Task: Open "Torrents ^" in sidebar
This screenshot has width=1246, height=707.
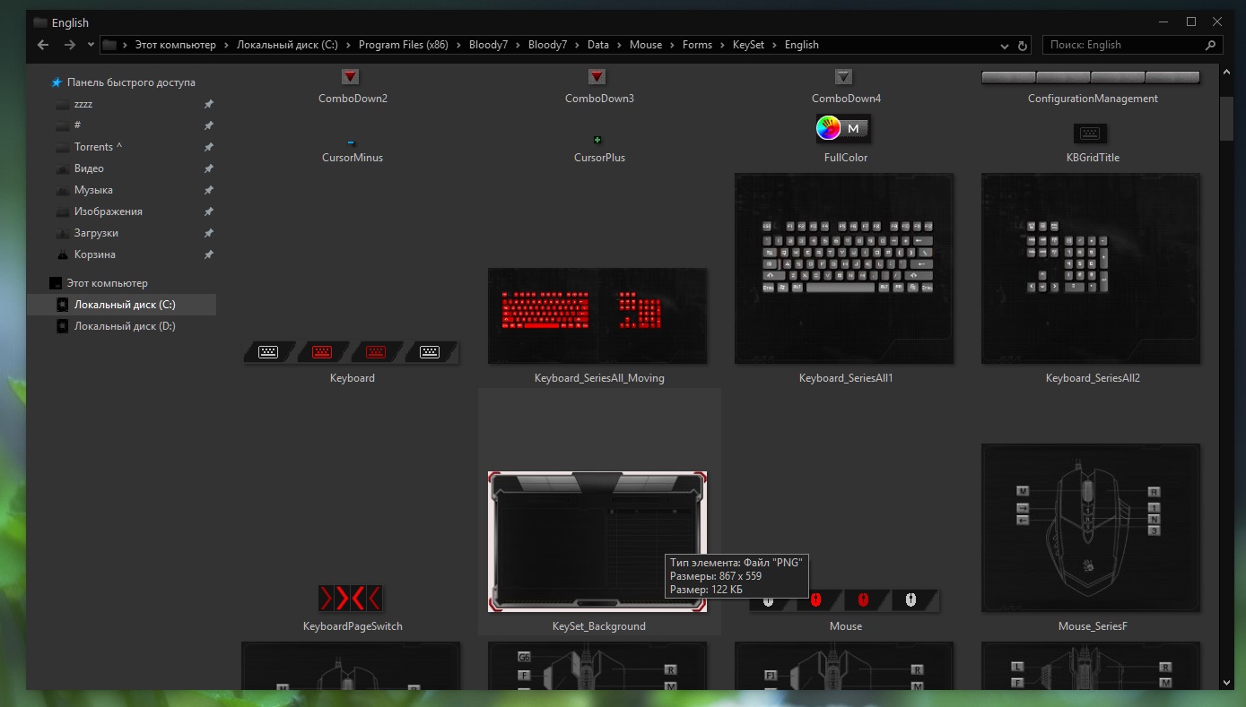Action: pyautogui.click(x=98, y=147)
